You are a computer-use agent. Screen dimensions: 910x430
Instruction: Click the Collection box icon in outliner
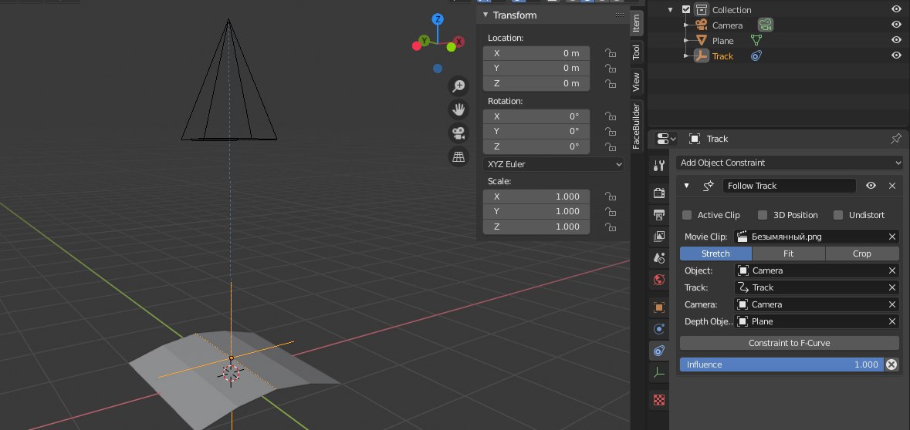click(x=702, y=9)
